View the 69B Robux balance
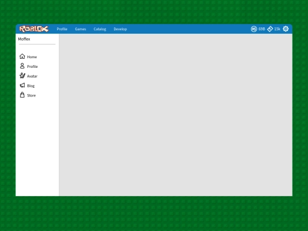The height and width of the screenshot is (231, 308). click(262, 29)
